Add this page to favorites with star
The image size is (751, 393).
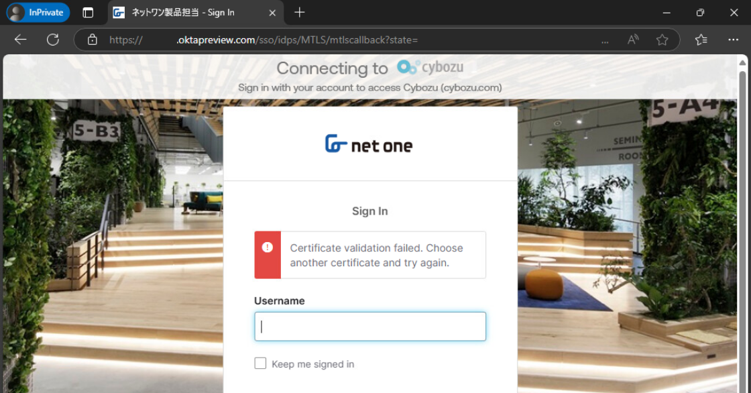[662, 40]
